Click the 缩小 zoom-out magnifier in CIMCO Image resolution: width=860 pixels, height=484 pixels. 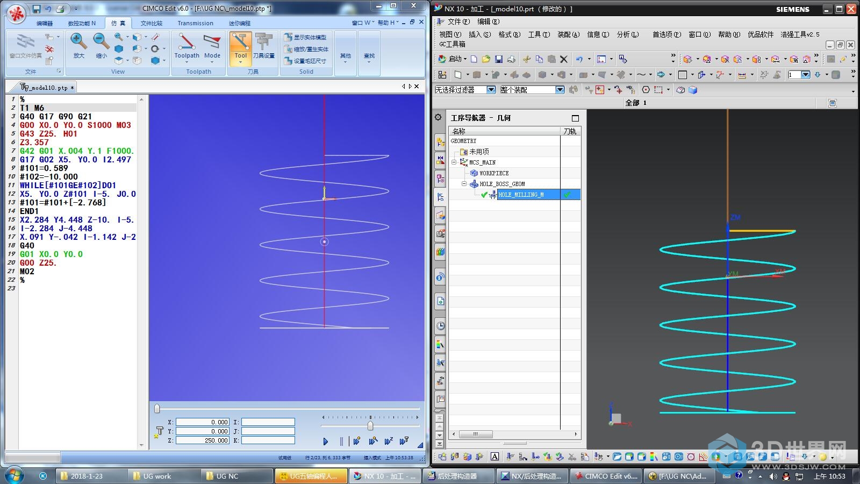(101, 46)
